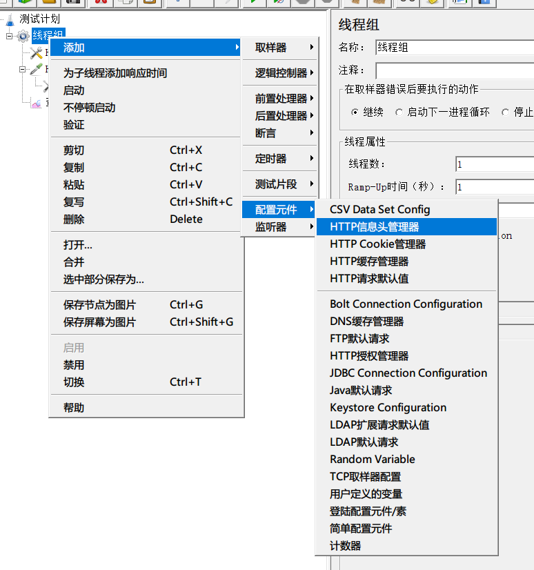Choose LDAP扩展请求默认值
Image resolution: width=534 pixels, height=570 pixels.
click(406, 425)
